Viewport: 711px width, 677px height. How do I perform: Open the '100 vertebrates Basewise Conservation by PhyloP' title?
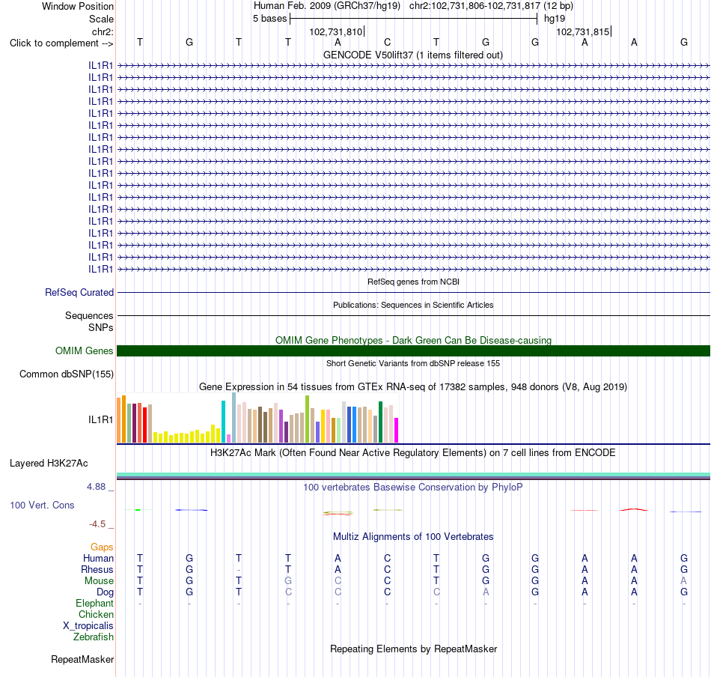[x=413, y=488]
